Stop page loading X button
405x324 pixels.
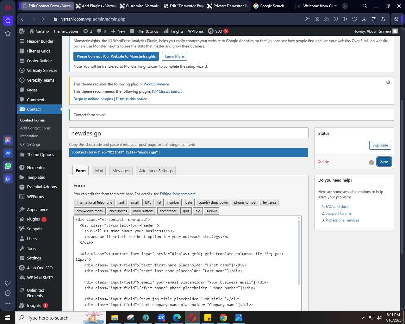(x=44, y=19)
